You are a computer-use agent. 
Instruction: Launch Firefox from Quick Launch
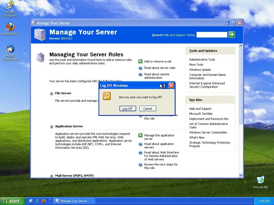[44, 201]
